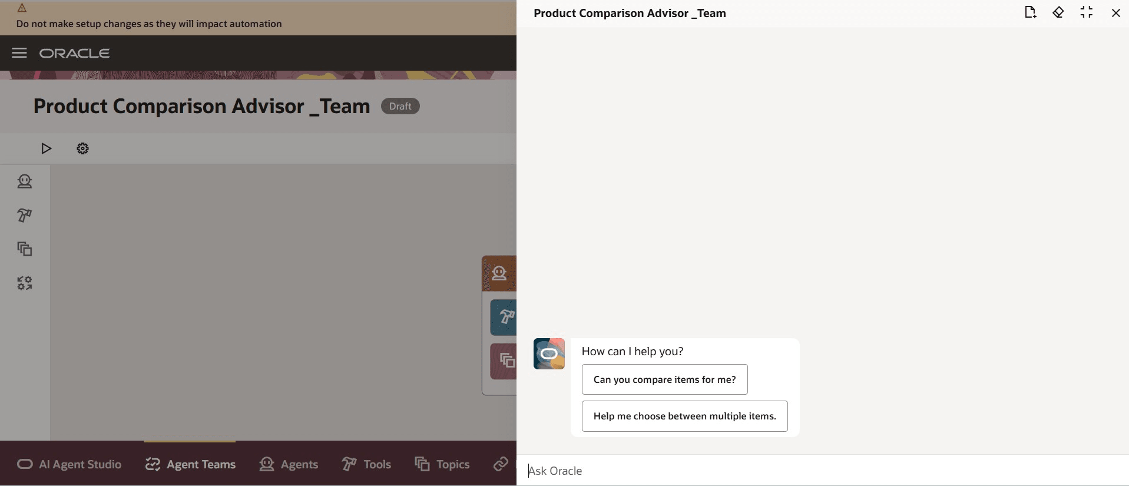Screen dimensions: 1129x486
Task: Close the Product Comparison Advisor chat panel
Action: pos(1115,13)
